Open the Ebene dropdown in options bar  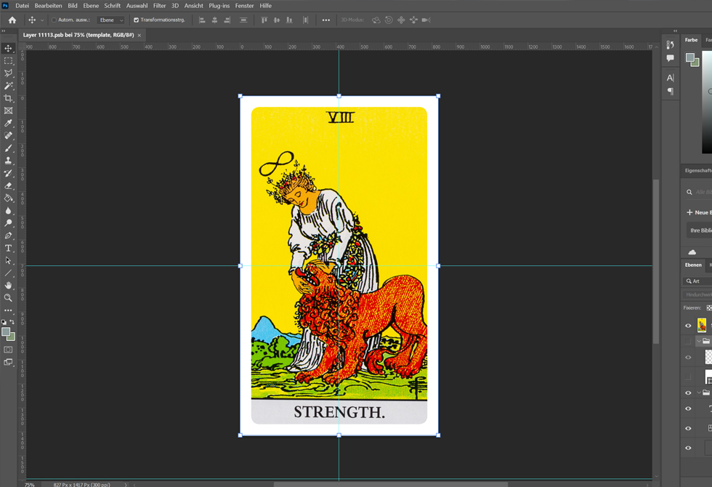110,20
